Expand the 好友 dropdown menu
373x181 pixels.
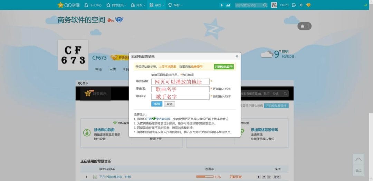click(138, 5)
